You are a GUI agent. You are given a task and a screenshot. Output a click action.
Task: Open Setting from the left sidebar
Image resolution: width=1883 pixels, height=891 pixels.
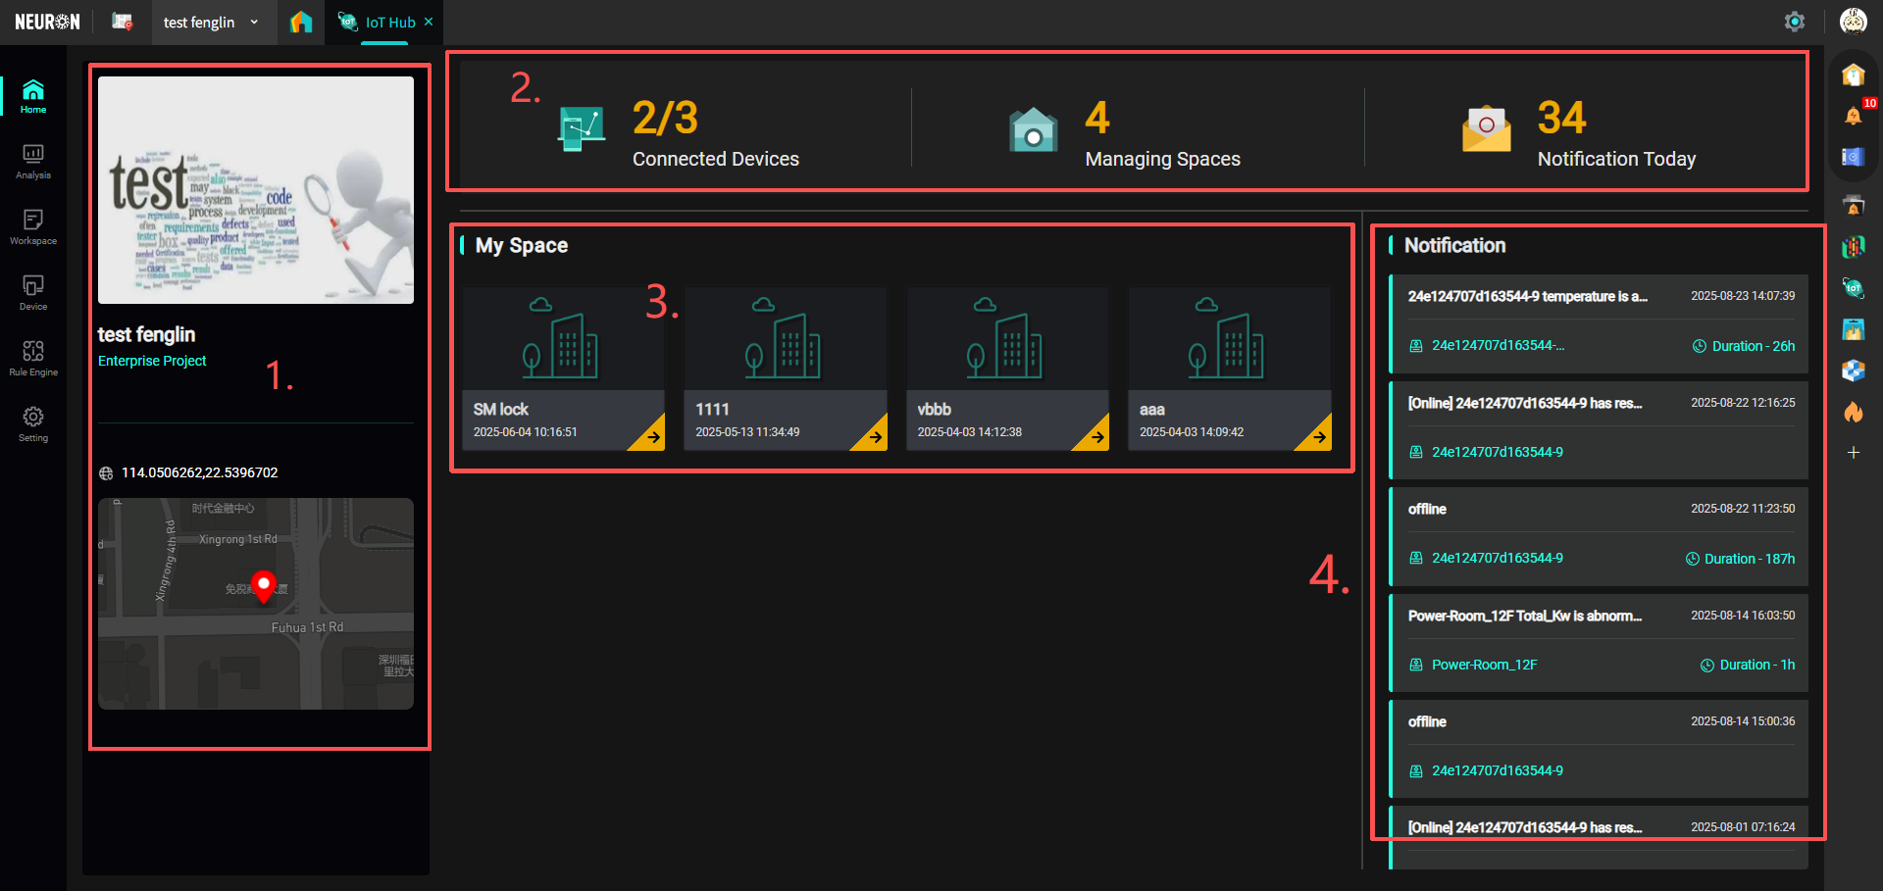click(33, 424)
